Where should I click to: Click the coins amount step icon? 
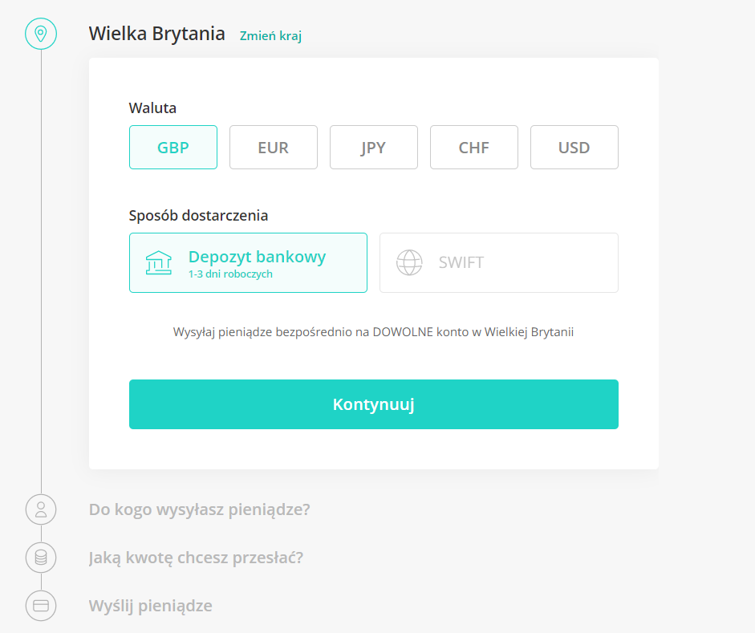pyautogui.click(x=41, y=558)
